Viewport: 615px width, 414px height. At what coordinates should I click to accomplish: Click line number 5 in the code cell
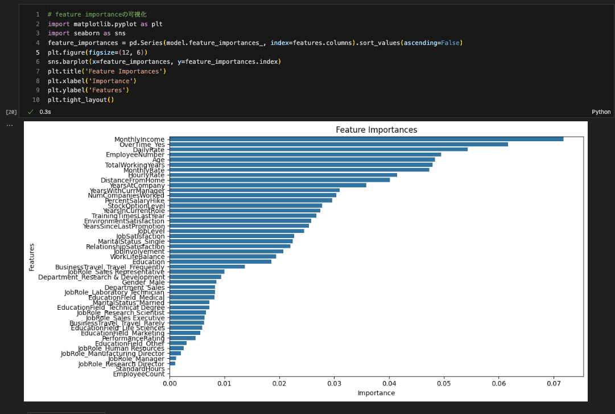coord(37,52)
